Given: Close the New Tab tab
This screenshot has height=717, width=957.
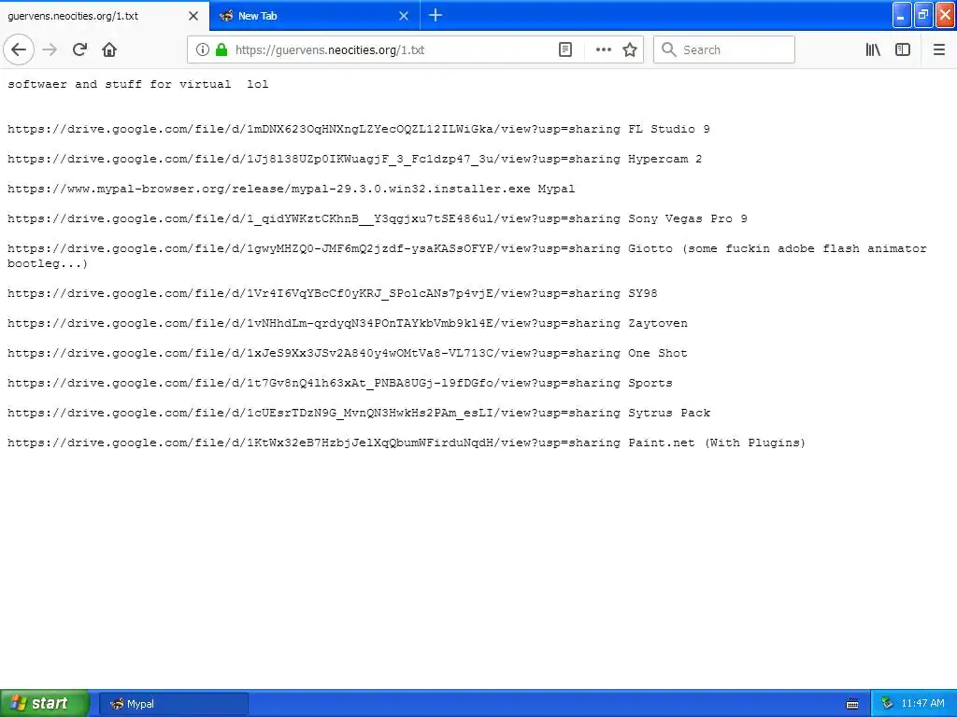Looking at the screenshot, I should point(404,16).
